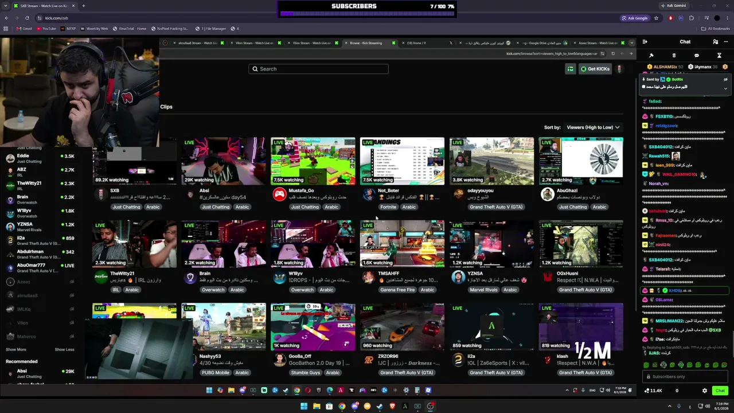Click Show Less in sidebar

point(64,349)
